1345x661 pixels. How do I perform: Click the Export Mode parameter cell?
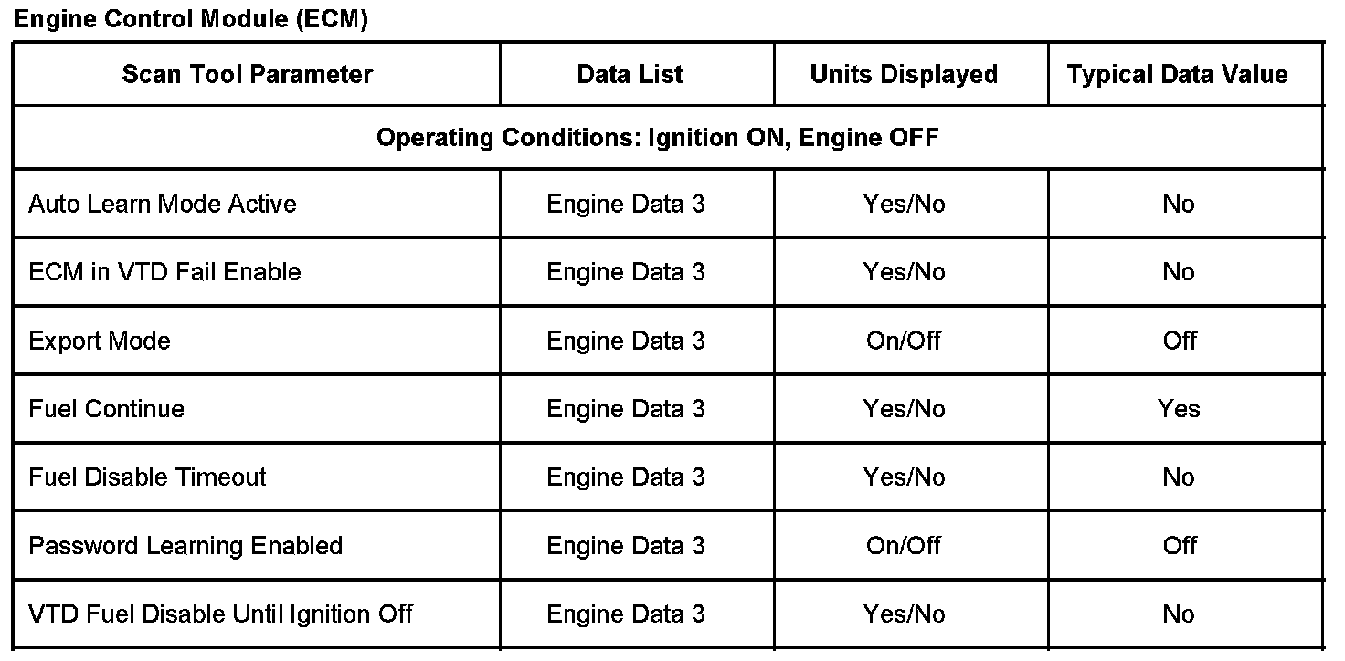pyautogui.click(x=100, y=341)
